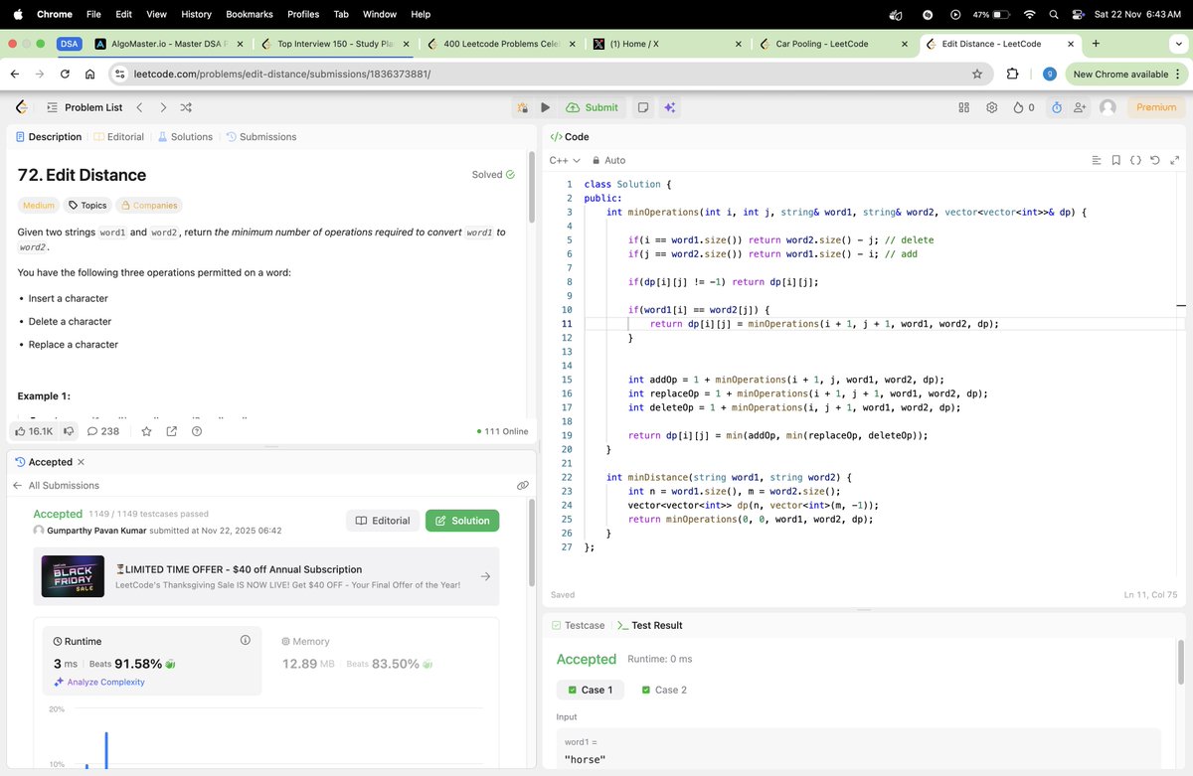The image size is (1193, 776).
Task: Downvote the problem with thumbs down
Action: point(69,431)
